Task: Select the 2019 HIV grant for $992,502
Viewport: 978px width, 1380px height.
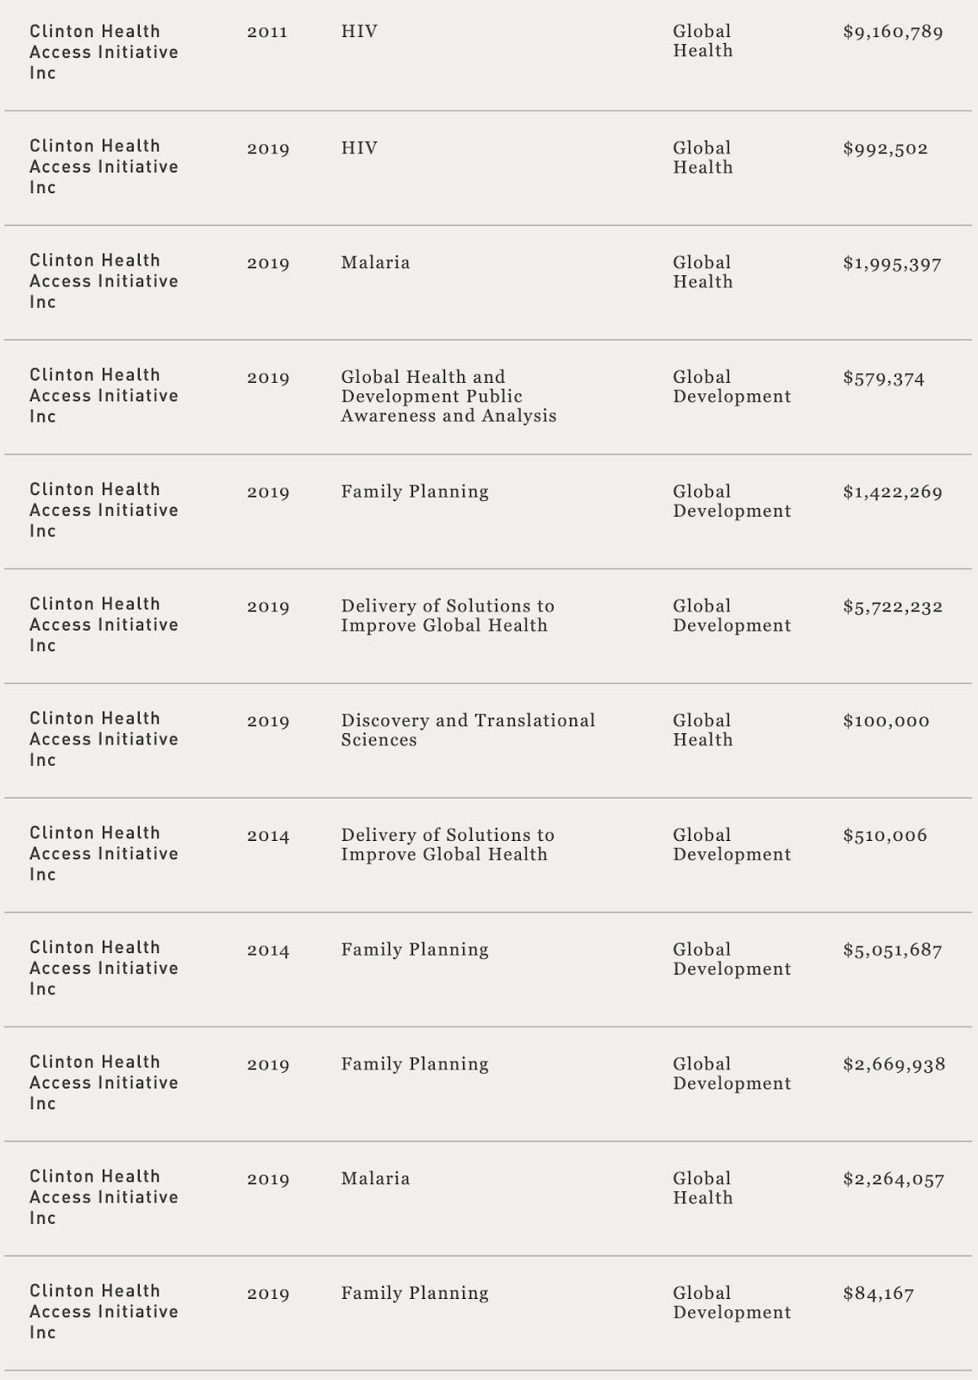Action: point(489,168)
